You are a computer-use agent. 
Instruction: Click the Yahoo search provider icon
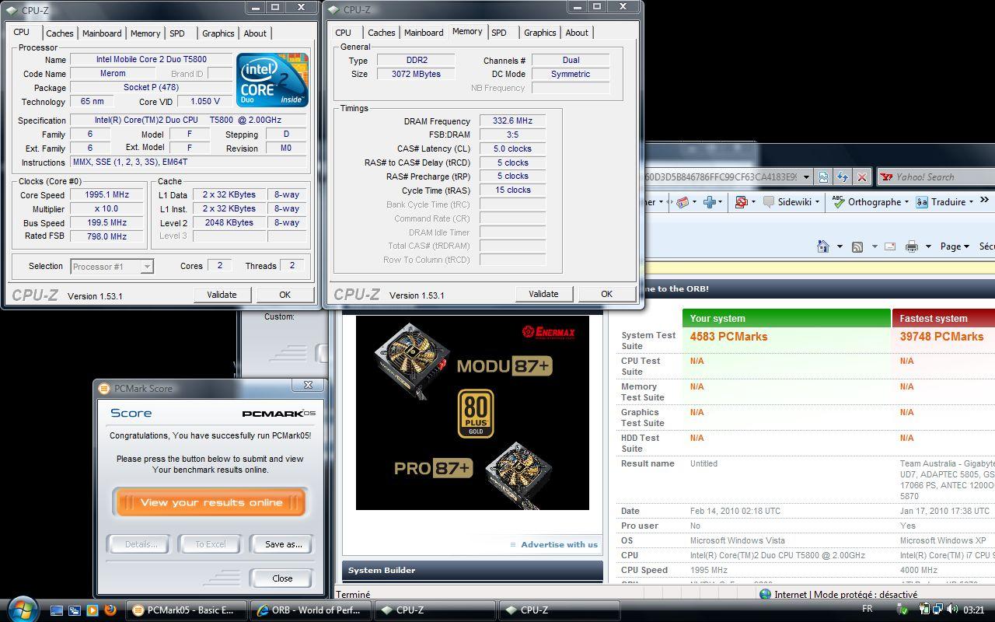coord(887,177)
